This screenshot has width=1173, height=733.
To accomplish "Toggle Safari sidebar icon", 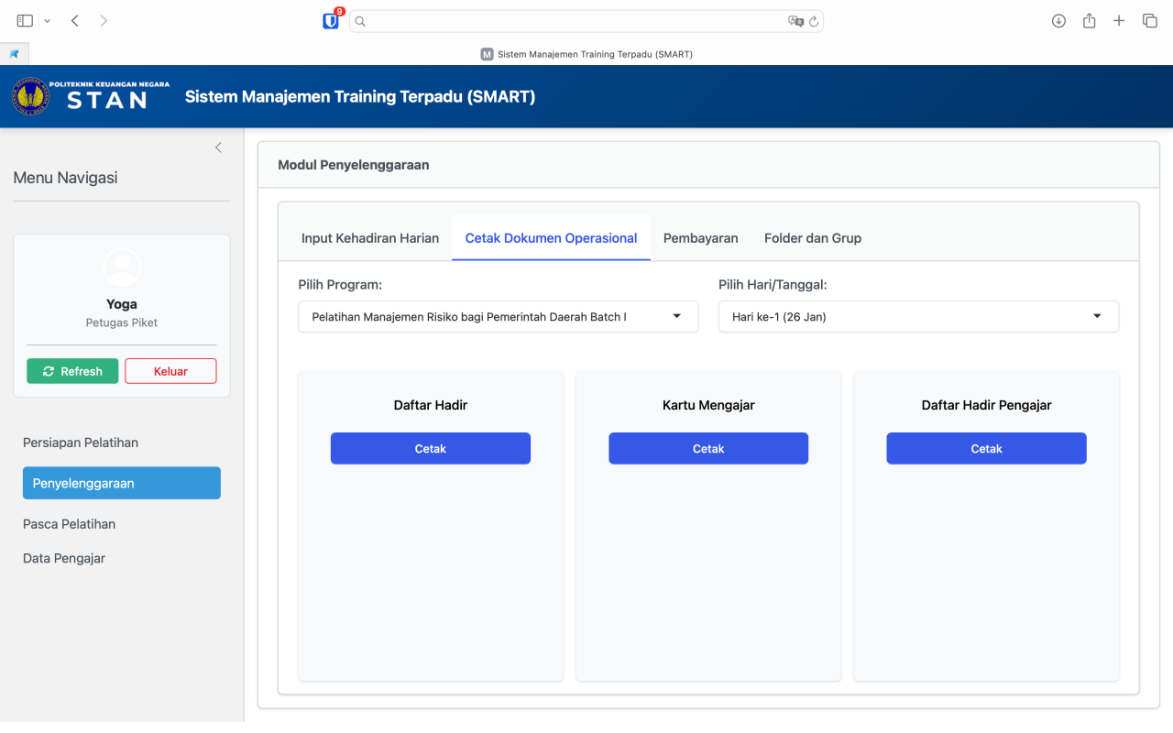I will coord(25,21).
